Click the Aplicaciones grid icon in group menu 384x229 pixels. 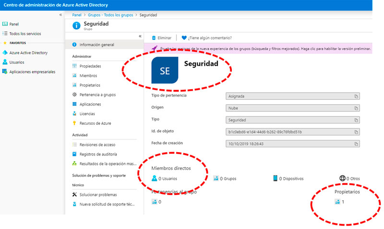click(x=74, y=104)
